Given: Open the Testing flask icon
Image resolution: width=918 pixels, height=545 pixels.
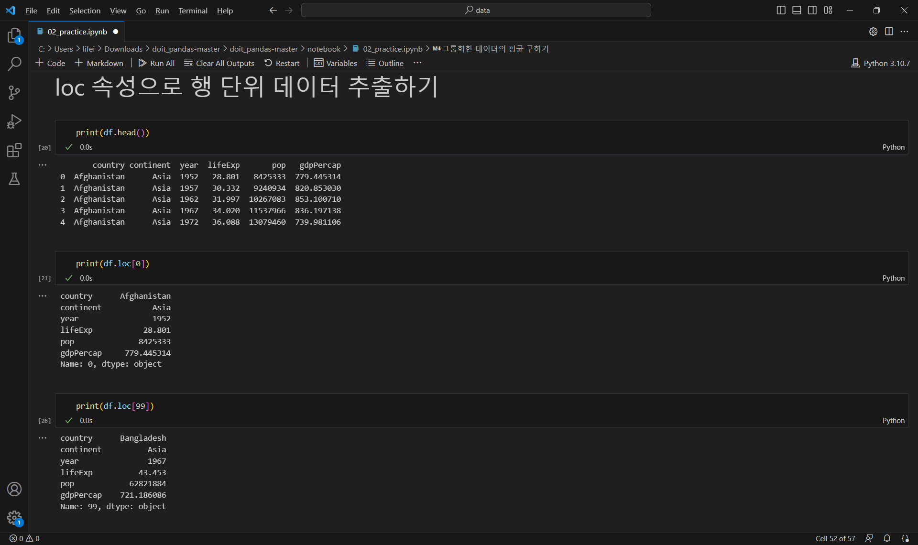Looking at the screenshot, I should pos(14,179).
